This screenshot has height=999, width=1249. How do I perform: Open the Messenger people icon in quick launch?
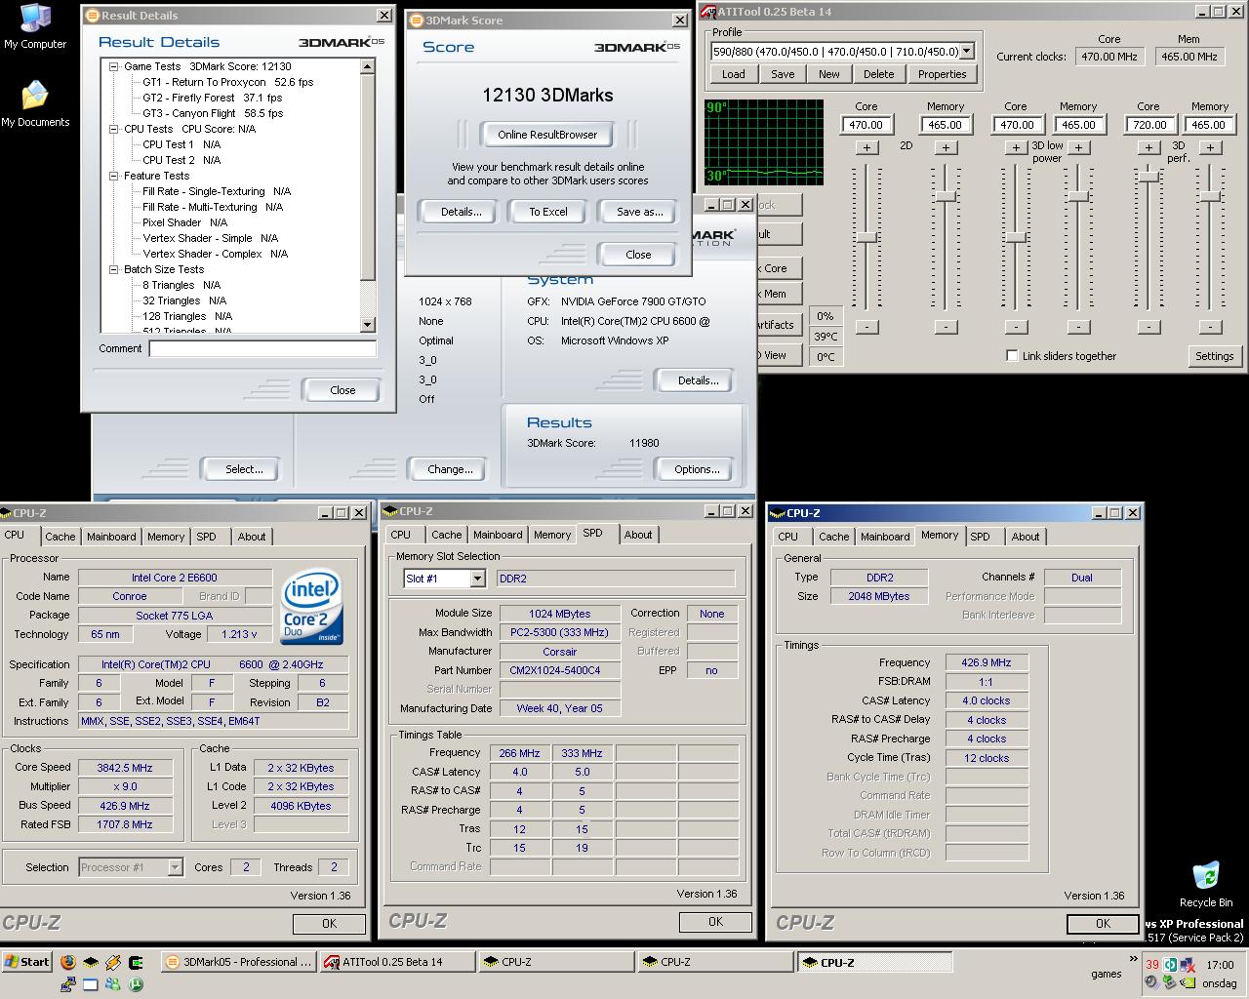(113, 984)
